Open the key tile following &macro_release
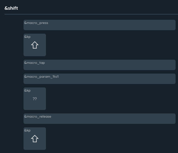Image resolution: width=178 pixels, height=153 pixels. click(35, 139)
